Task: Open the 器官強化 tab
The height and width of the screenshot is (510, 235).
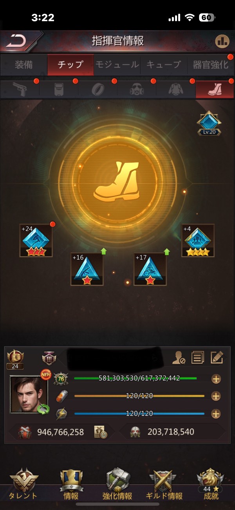Action: point(210,65)
